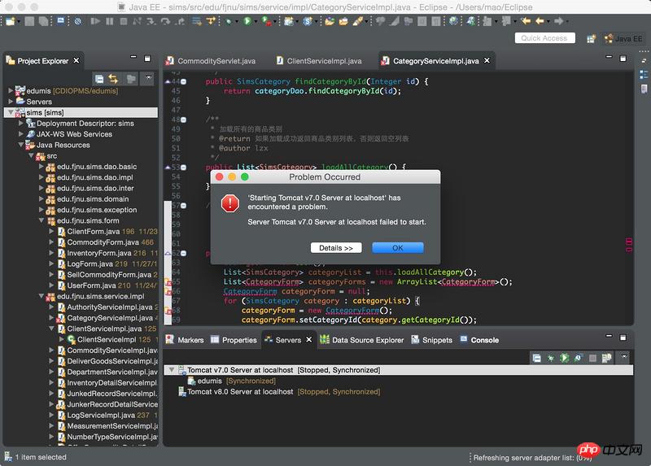Collapse the Tomcat v7.0 Server entry
This screenshot has height=466, width=651.
click(171, 370)
